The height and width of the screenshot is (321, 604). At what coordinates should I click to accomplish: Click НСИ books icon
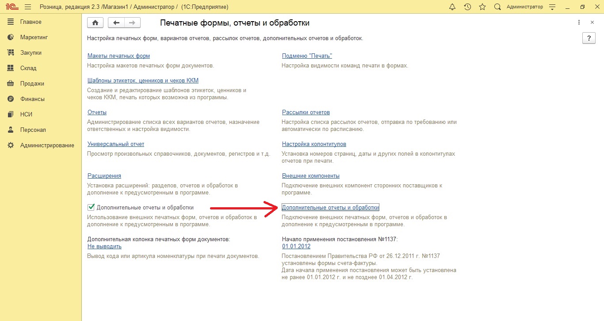pos(11,115)
